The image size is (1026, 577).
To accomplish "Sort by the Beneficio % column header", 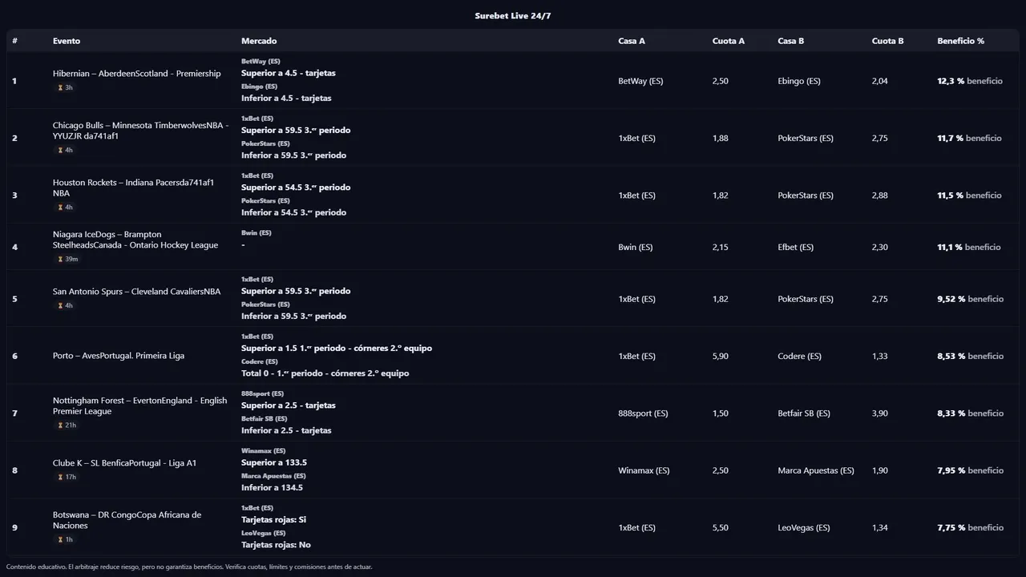I will [960, 41].
